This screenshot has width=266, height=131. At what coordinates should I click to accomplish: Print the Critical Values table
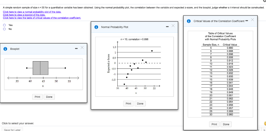coord(214,124)
